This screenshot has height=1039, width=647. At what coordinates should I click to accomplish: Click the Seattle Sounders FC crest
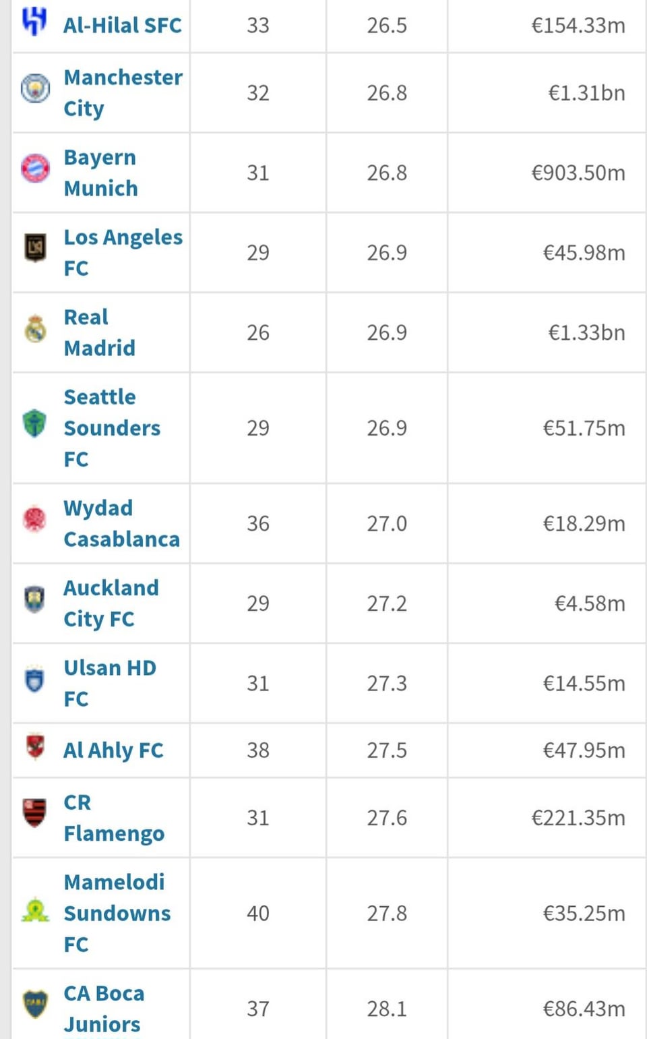point(35,424)
